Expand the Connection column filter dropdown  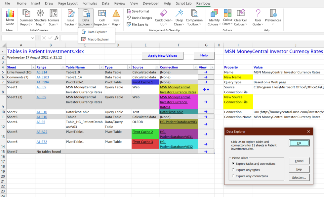[x=195, y=67]
